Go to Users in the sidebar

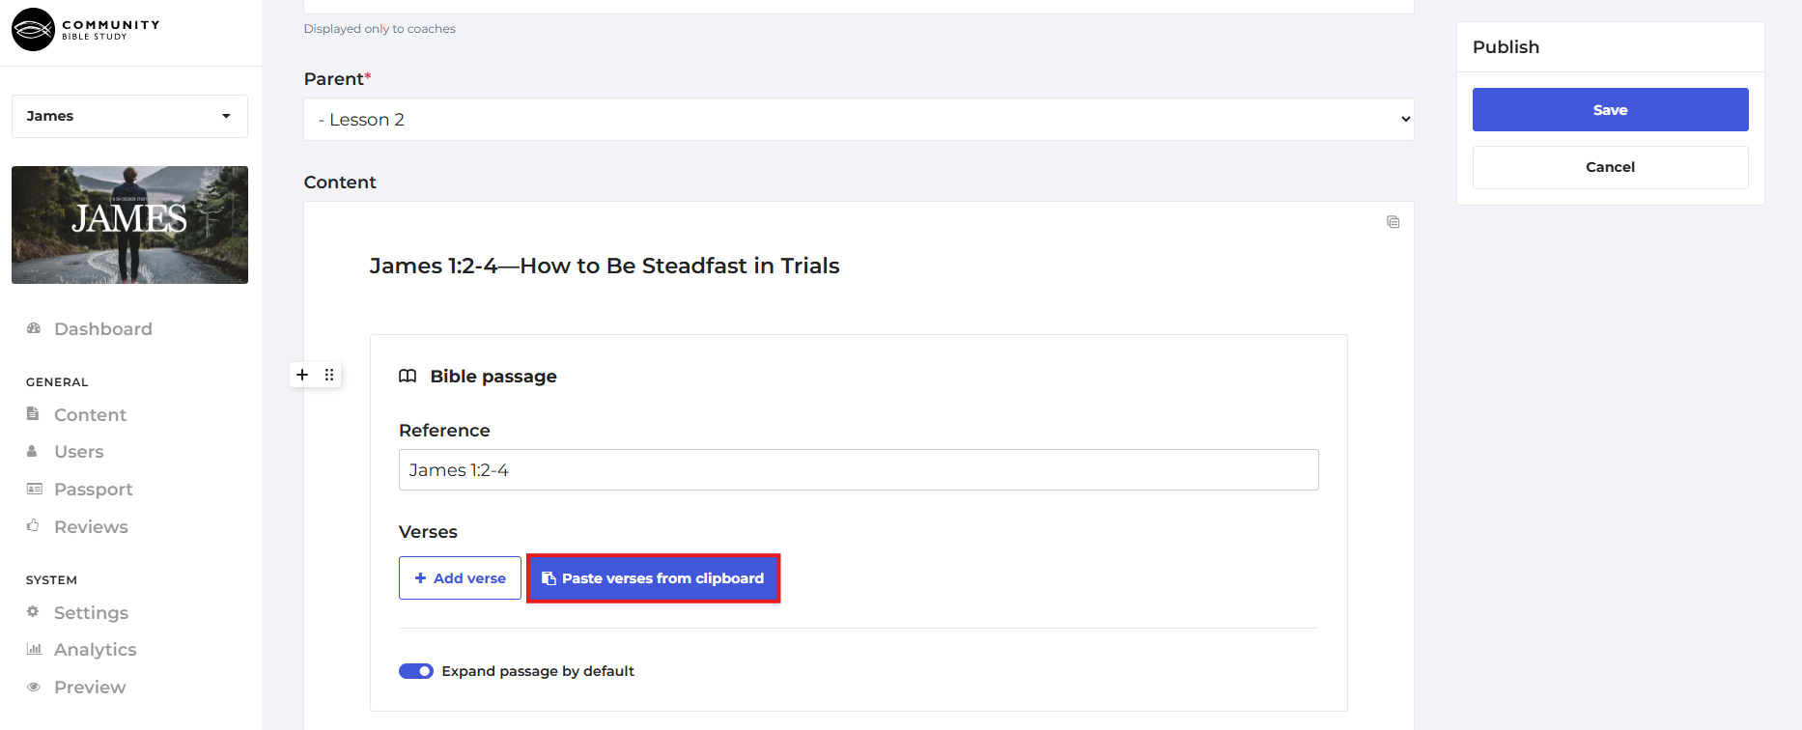(78, 452)
